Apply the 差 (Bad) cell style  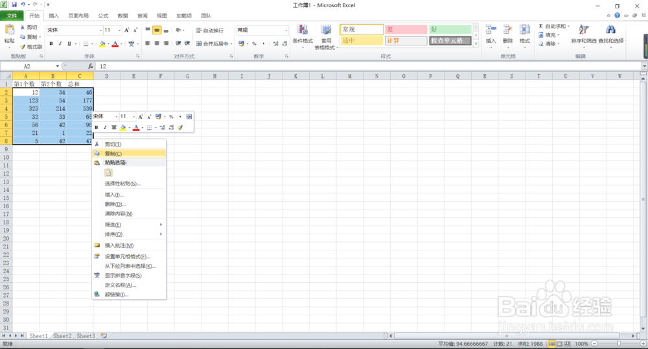point(406,29)
